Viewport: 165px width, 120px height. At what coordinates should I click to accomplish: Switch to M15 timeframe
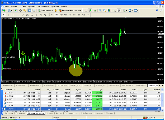[61, 15]
